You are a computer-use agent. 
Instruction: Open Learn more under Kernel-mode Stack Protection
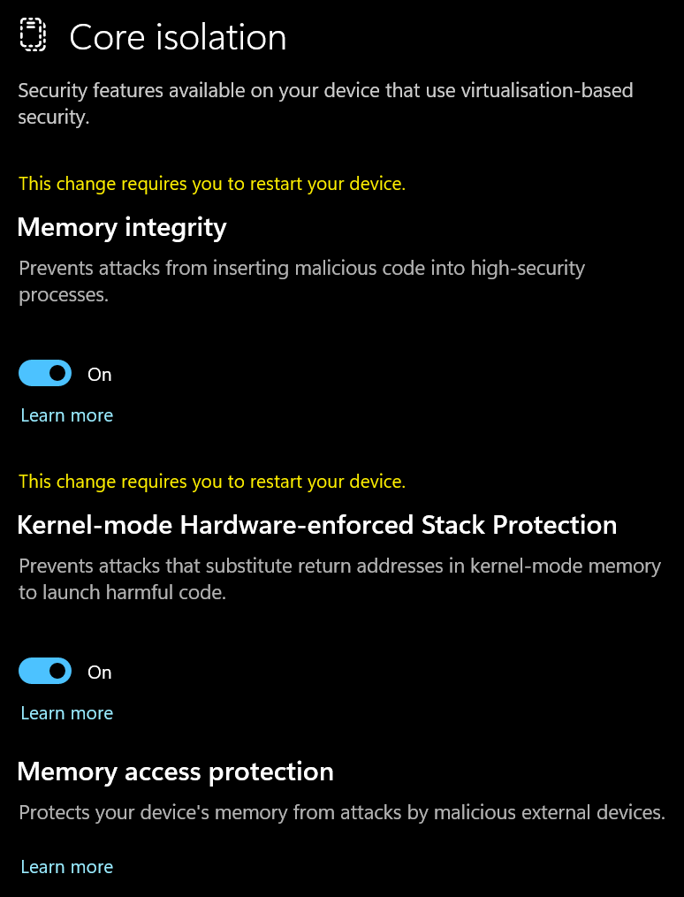pos(67,713)
